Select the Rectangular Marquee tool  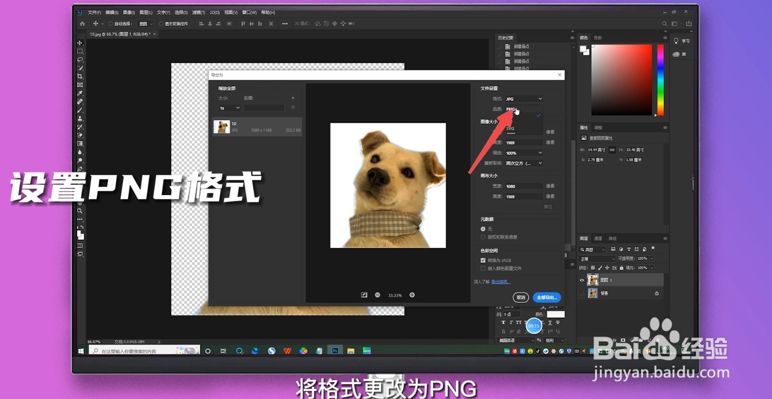pos(80,51)
